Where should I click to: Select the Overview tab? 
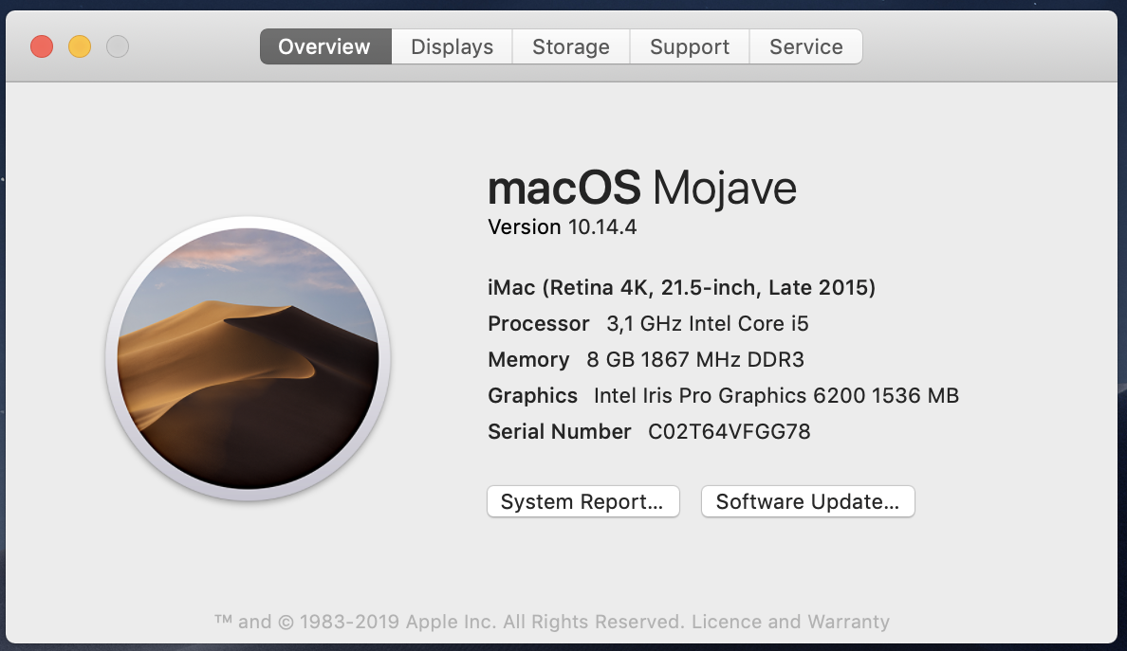325,46
